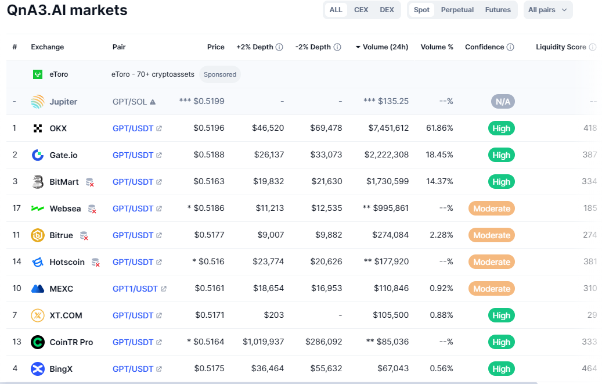Click the Moderate confidence badge for Websea
Viewport: 602px width, 384px height.
[492, 209]
